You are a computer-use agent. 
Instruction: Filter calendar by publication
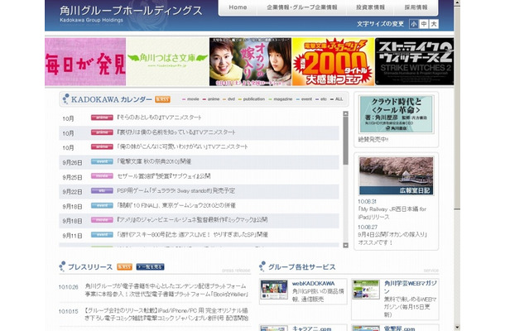click(x=252, y=99)
